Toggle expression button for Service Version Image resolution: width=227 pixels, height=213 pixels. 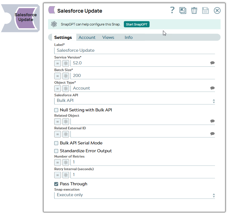click(58, 63)
